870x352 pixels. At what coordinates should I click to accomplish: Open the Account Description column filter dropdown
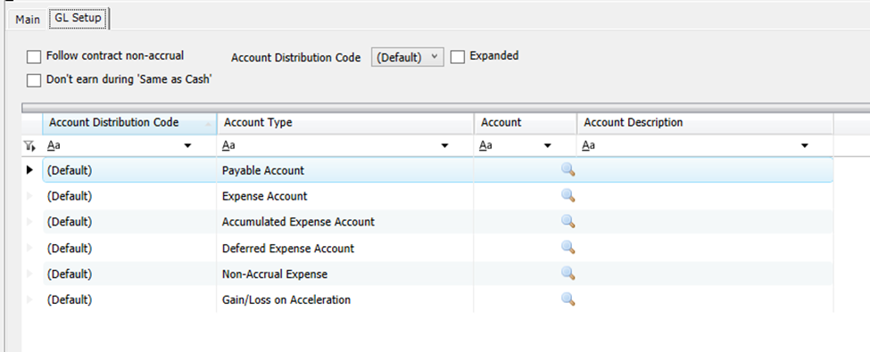tap(805, 146)
